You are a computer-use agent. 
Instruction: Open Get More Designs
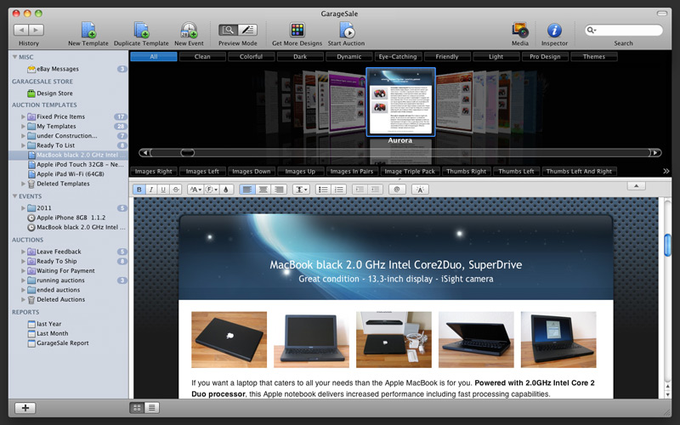[297, 31]
